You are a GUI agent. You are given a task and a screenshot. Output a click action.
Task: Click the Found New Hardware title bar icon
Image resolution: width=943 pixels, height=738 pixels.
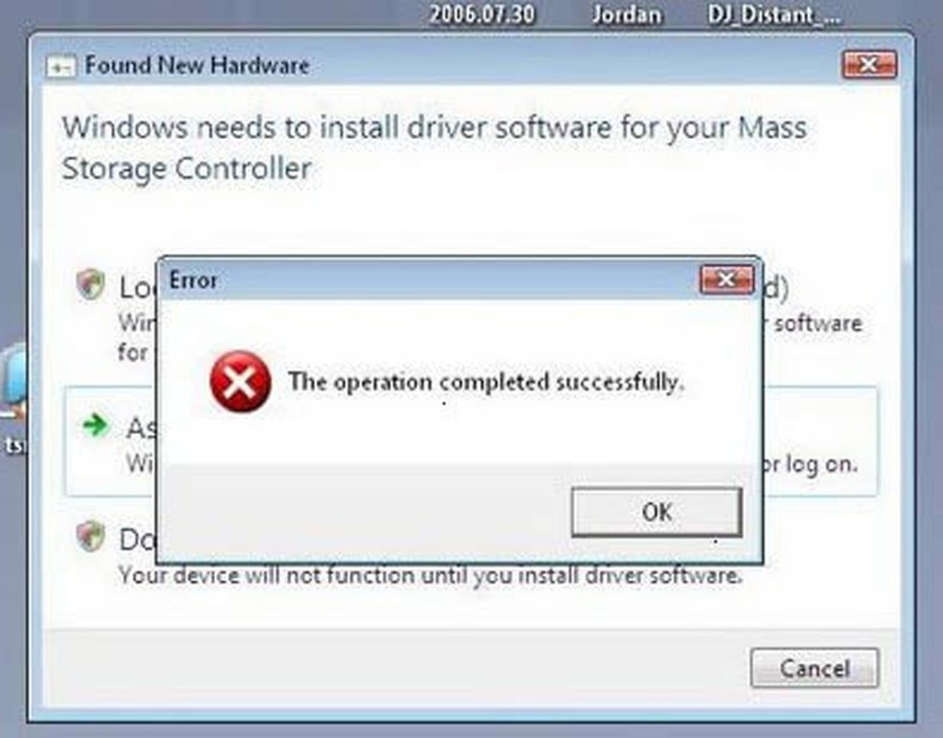pos(61,66)
